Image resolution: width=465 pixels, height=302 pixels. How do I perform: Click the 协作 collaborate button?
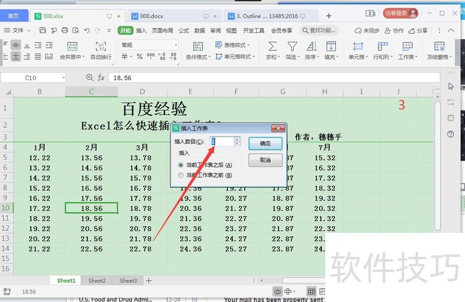click(x=395, y=31)
